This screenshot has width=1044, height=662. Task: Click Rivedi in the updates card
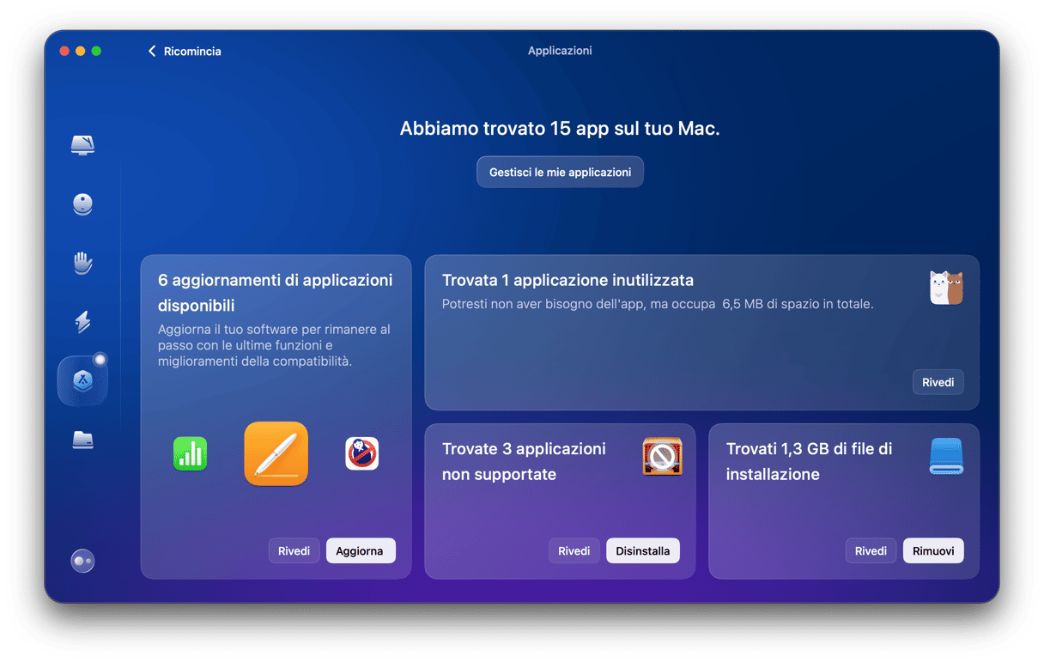pyautogui.click(x=294, y=551)
